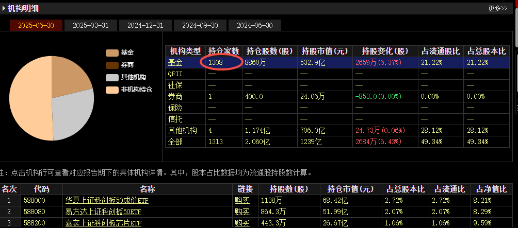Click the 基金 legend color swatch
Image resolution: width=518 pixels, height=228 pixels.
tap(112, 53)
